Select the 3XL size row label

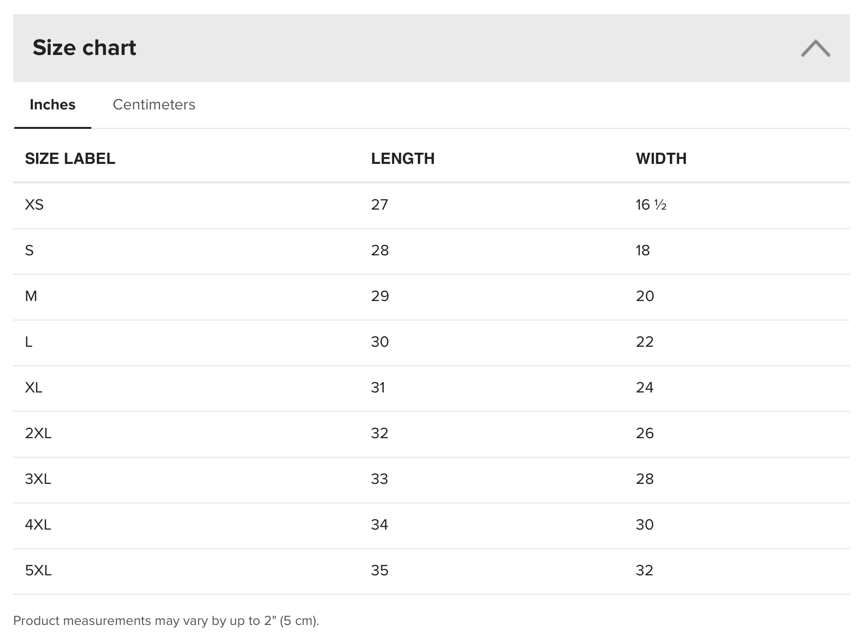[x=38, y=479]
